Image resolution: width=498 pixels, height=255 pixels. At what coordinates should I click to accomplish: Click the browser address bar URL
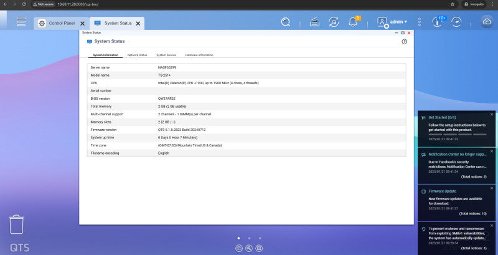78,4
